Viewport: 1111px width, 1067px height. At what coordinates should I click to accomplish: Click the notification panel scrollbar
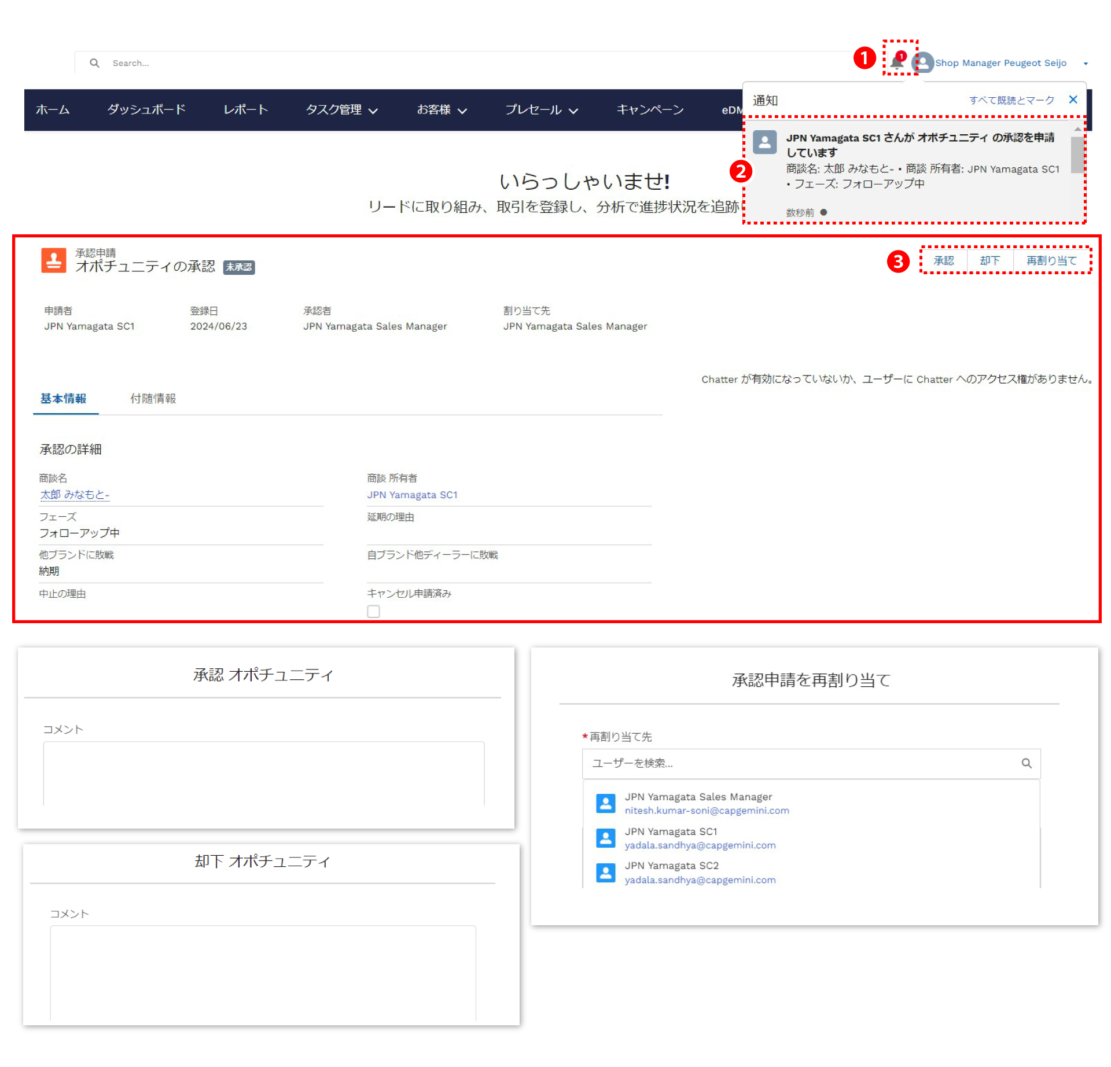(1076, 154)
